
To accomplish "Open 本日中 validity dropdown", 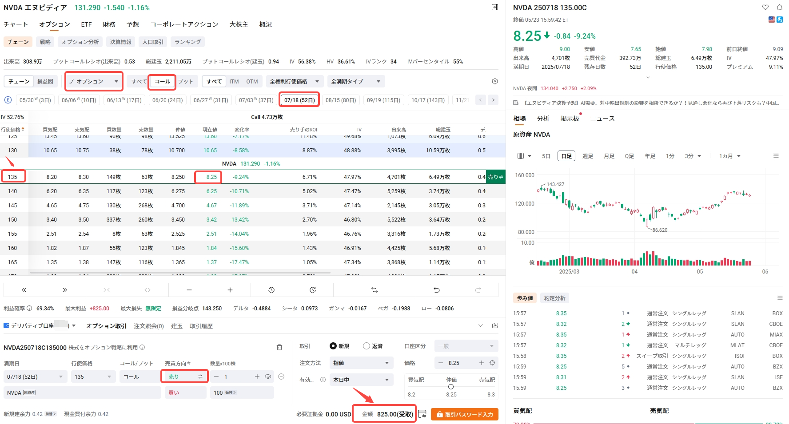I will point(361,380).
